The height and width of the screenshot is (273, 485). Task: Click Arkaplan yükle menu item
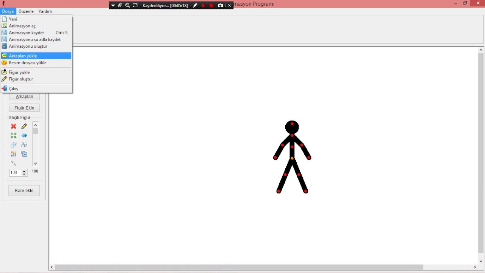(36, 56)
